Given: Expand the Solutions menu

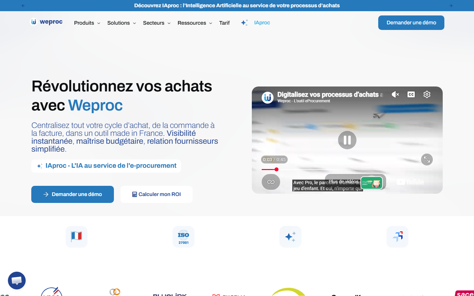Looking at the screenshot, I should tap(121, 23).
